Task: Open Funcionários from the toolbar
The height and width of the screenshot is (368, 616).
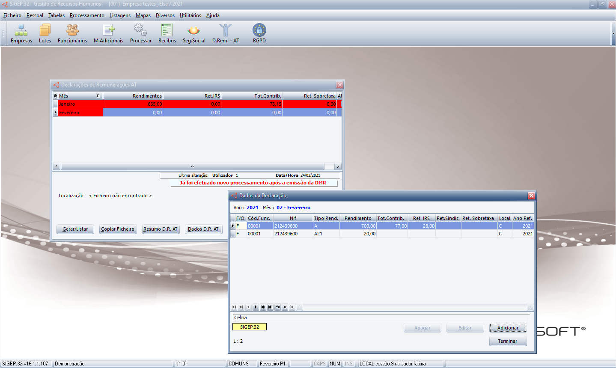Action: pyautogui.click(x=72, y=33)
